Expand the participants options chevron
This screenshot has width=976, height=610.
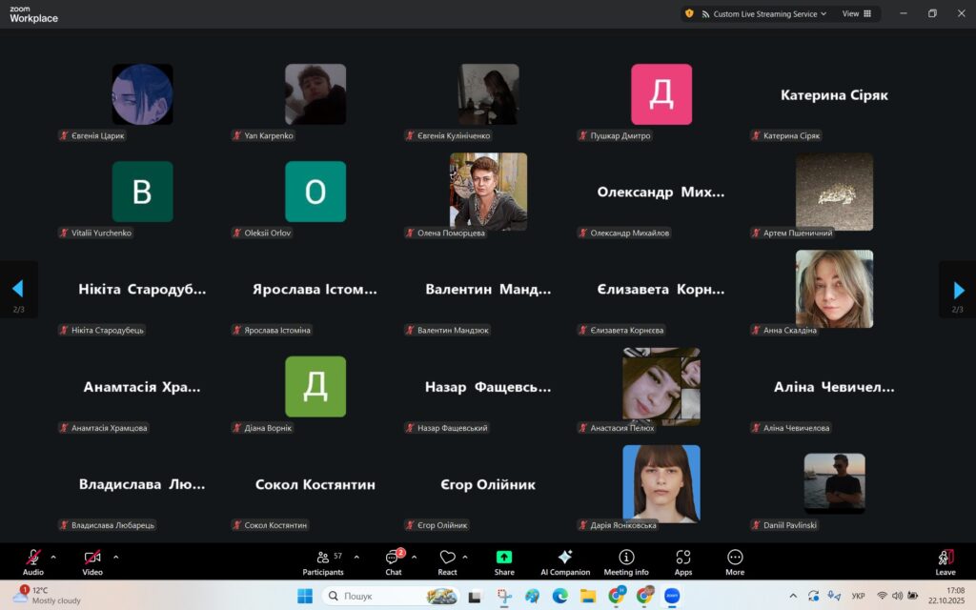[356, 557]
